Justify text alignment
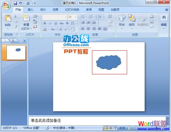Image resolution: width=171 pixels, height=132 pixels. click(99, 29)
